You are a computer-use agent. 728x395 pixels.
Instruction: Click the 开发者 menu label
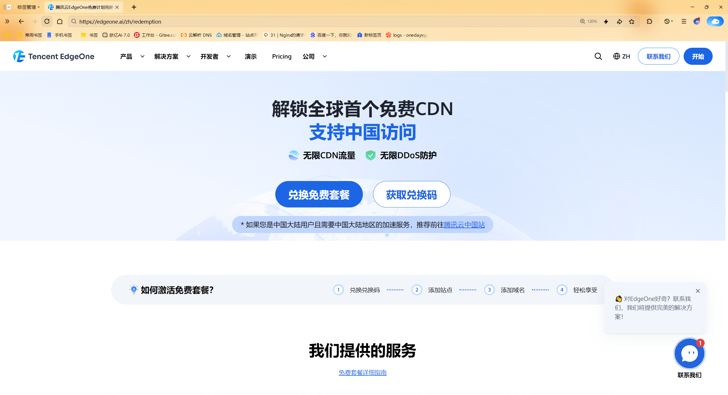click(x=209, y=56)
